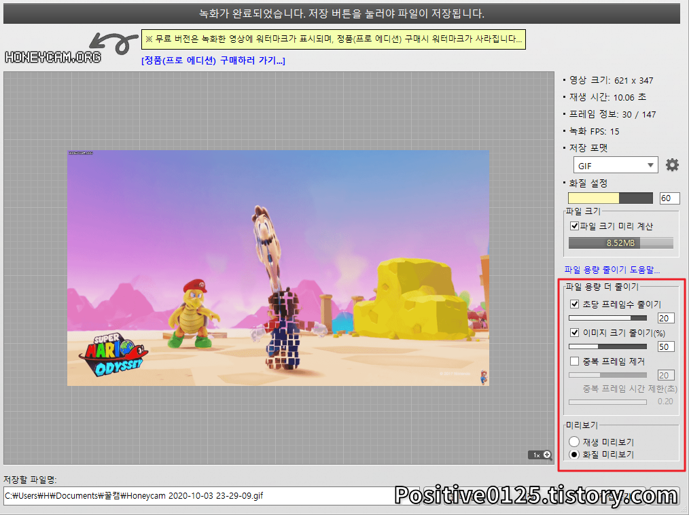Enable 중복 프레임 제거 checkbox

pyautogui.click(x=574, y=361)
